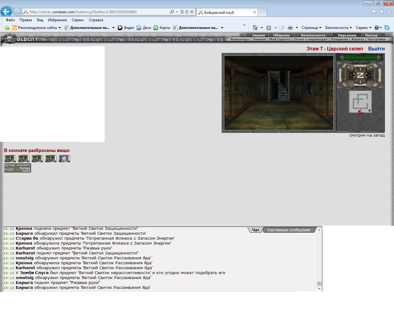
Task: Expand Рекомендуемые сайты dropdown arrow
Action: (59, 28)
